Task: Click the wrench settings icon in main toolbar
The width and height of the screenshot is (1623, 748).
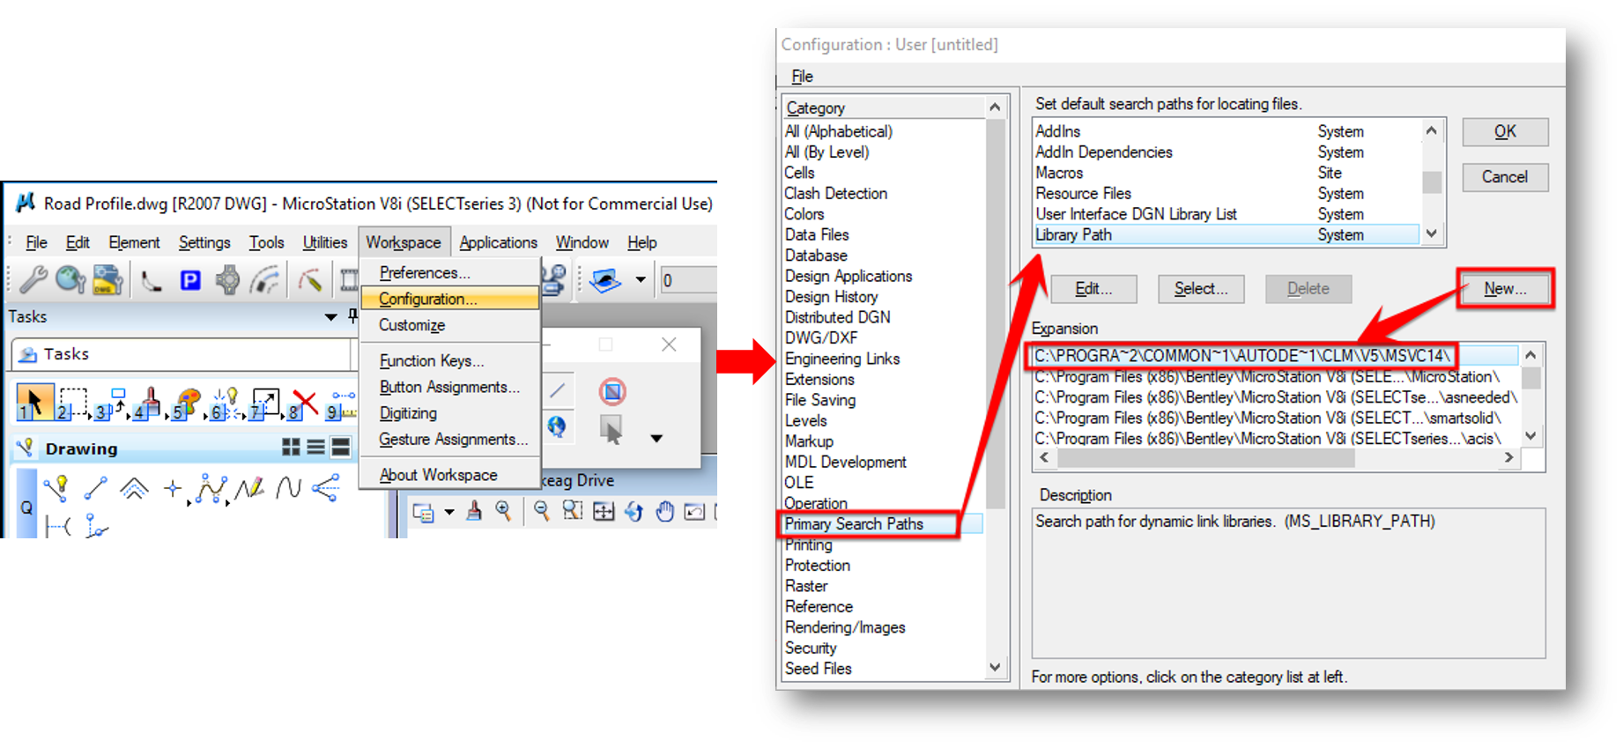Action: point(33,279)
